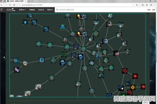Open the add notes pen icon
This screenshot has height=104, width=157.
click(147, 5)
